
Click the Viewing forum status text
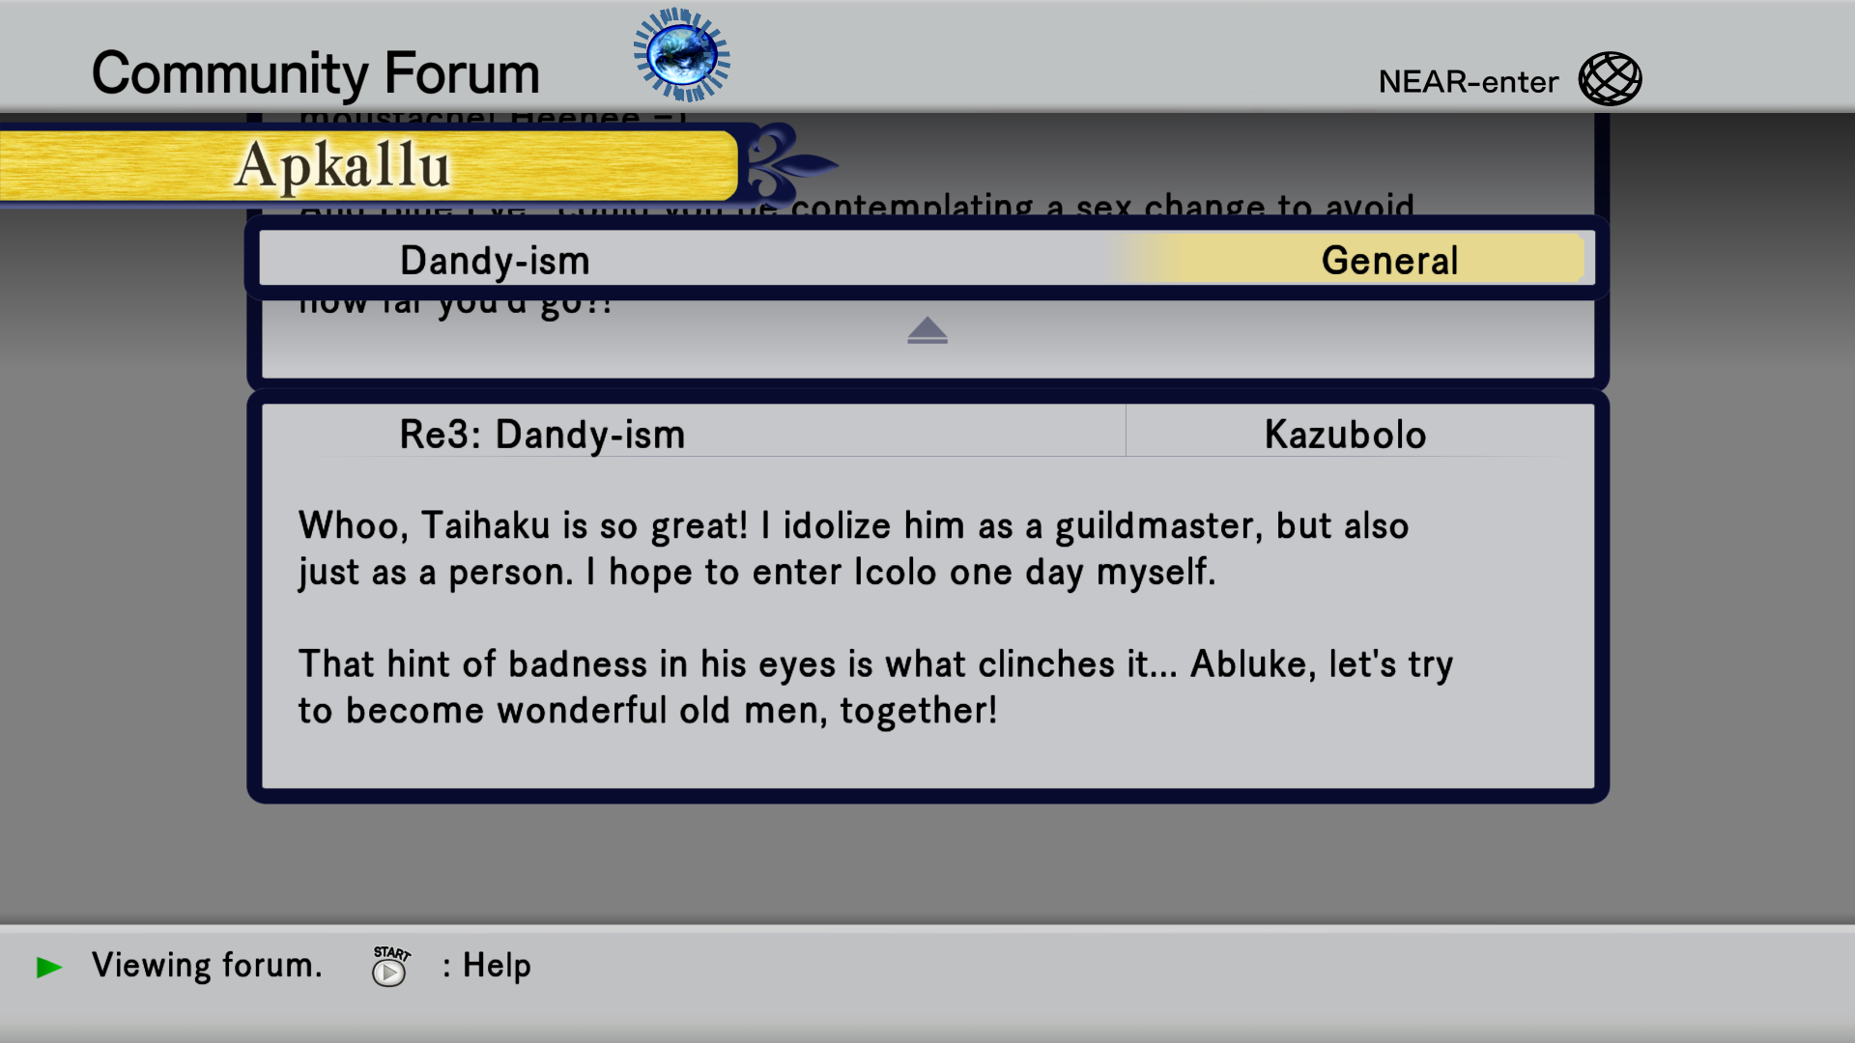(207, 966)
